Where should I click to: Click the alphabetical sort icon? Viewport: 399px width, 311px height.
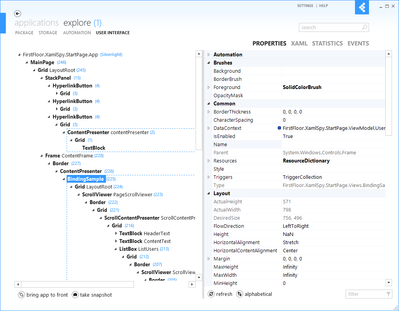(240, 294)
